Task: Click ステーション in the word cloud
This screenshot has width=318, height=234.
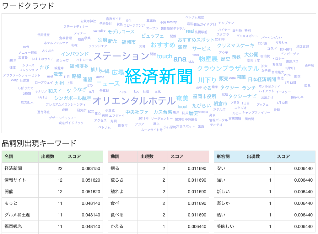Action: (x=121, y=56)
